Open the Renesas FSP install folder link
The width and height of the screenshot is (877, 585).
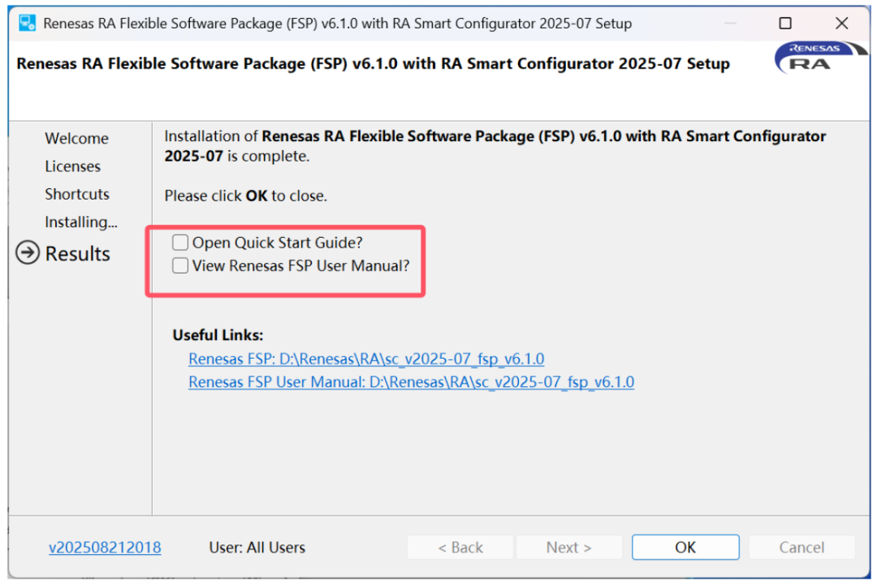[366, 359]
